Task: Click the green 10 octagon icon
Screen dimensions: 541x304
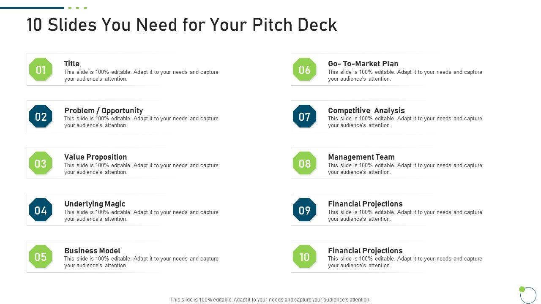Action: pos(304,257)
